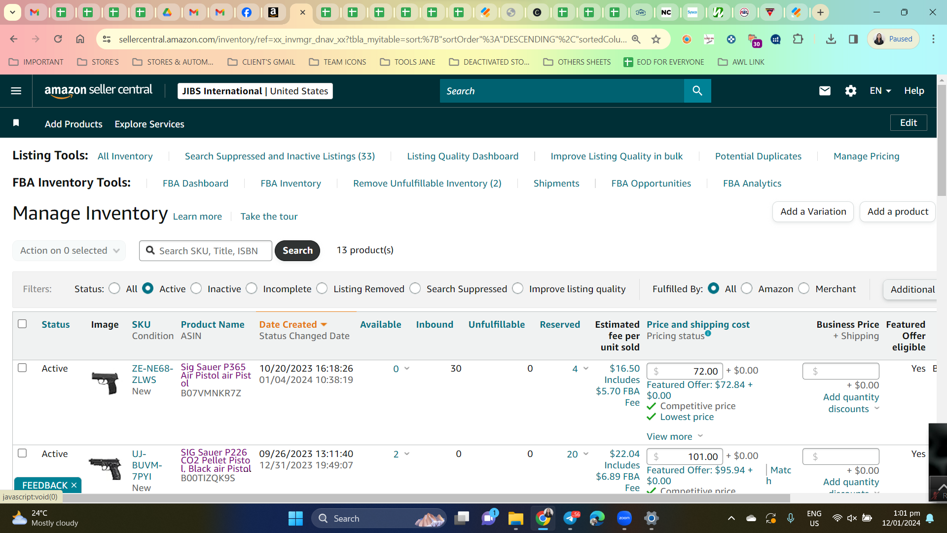Select the Improve listing quality filter
This screenshot has height=533, width=947.
[518, 288]
